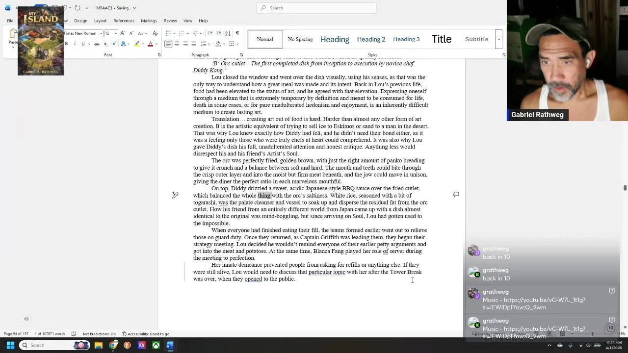Open Accessibility: Good to go checker
The height and width of the screenshot is (353, 628).
pos(146,334)
